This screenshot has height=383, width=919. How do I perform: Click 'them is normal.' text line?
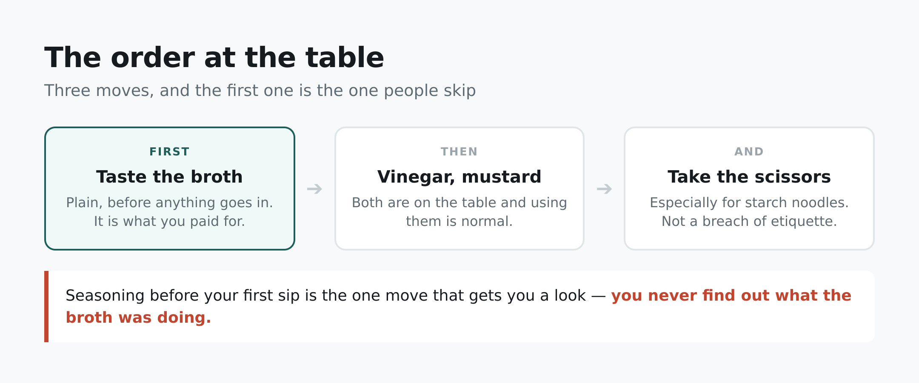[459, 221]
